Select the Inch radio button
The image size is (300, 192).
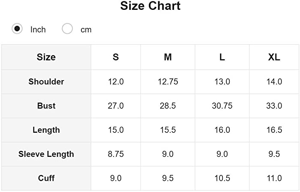(x=17, y=29)
